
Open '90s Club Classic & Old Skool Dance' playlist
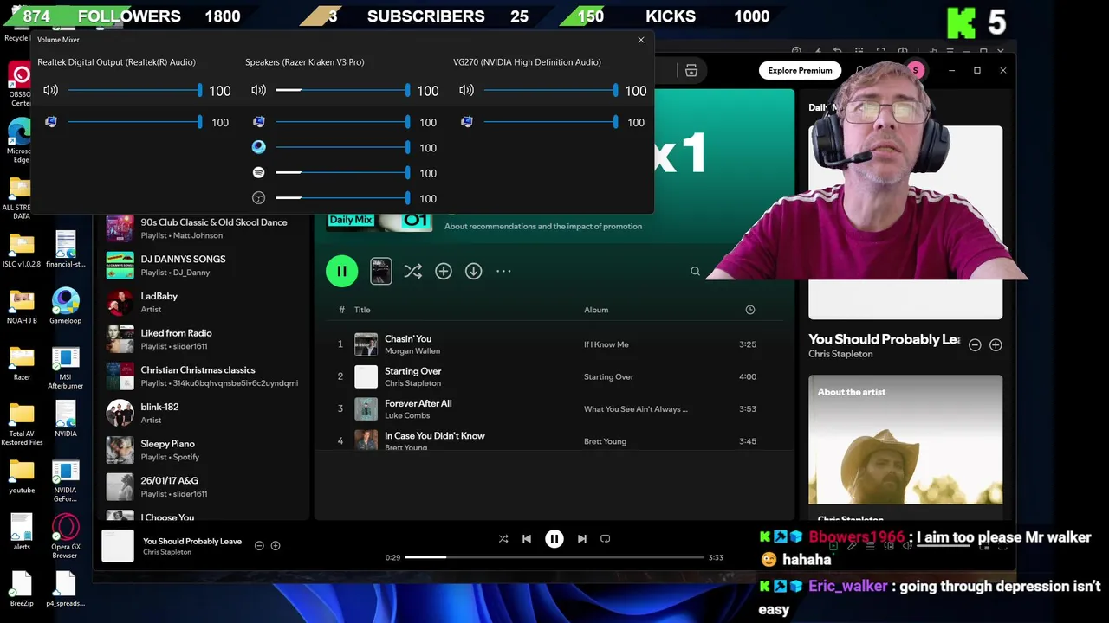(x=203, y=228)
